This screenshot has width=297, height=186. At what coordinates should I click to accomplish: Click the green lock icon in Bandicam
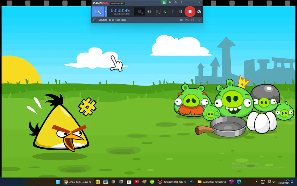click(x=164, y=2)
